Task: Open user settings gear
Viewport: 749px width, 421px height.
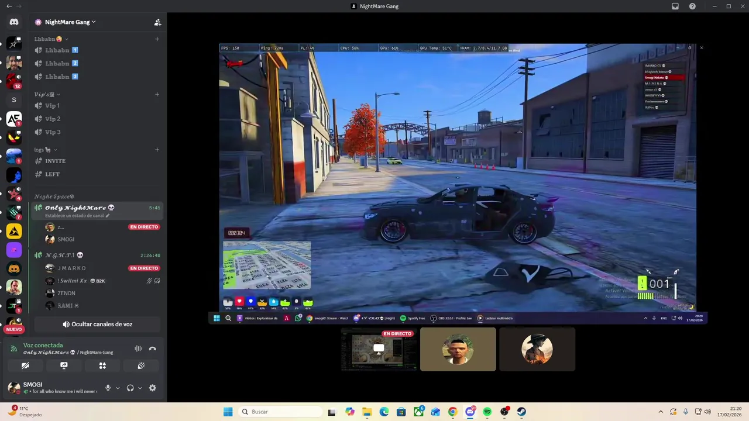Action: [153, 388]
